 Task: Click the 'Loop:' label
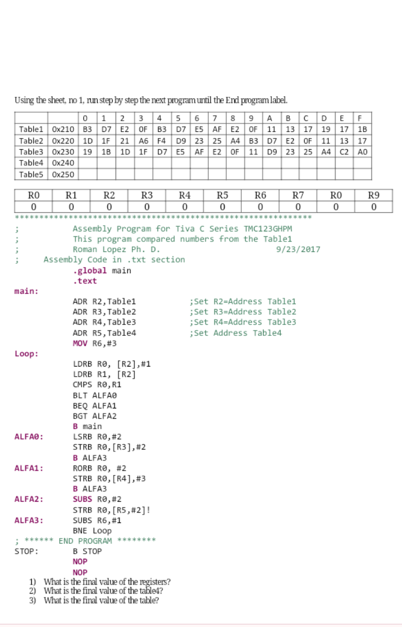26,354
